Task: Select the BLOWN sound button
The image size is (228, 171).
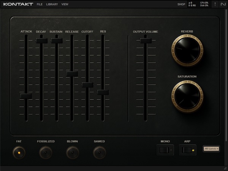Action: [x=73, y=153]
